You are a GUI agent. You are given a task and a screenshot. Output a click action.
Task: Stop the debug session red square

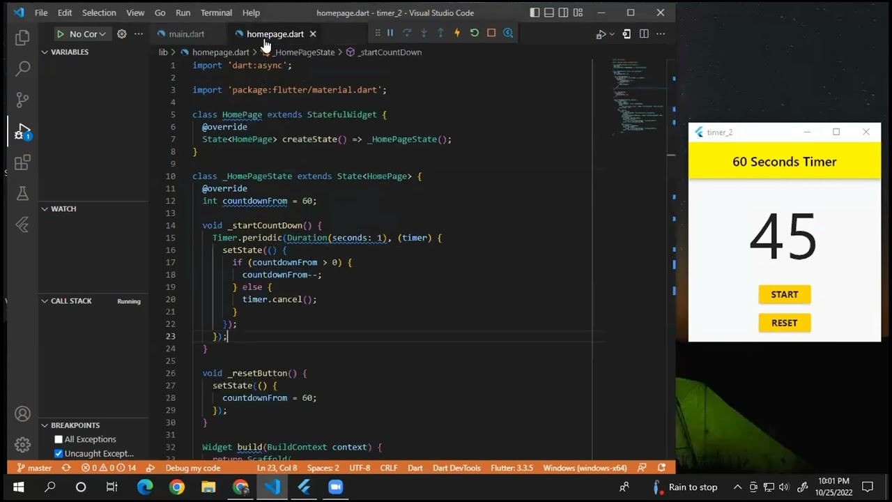[491, 33]
